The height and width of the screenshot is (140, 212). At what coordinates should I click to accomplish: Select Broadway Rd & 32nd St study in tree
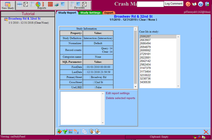click(x=24, y=19)
